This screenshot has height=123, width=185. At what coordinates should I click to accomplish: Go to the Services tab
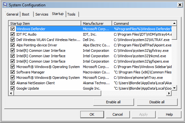pos(42,14)
